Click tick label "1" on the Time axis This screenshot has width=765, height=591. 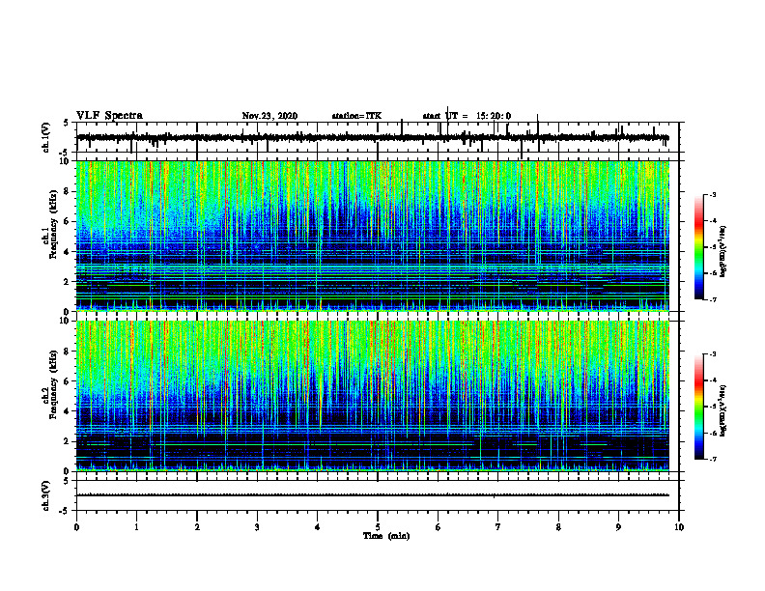click(x=136, y=527)
